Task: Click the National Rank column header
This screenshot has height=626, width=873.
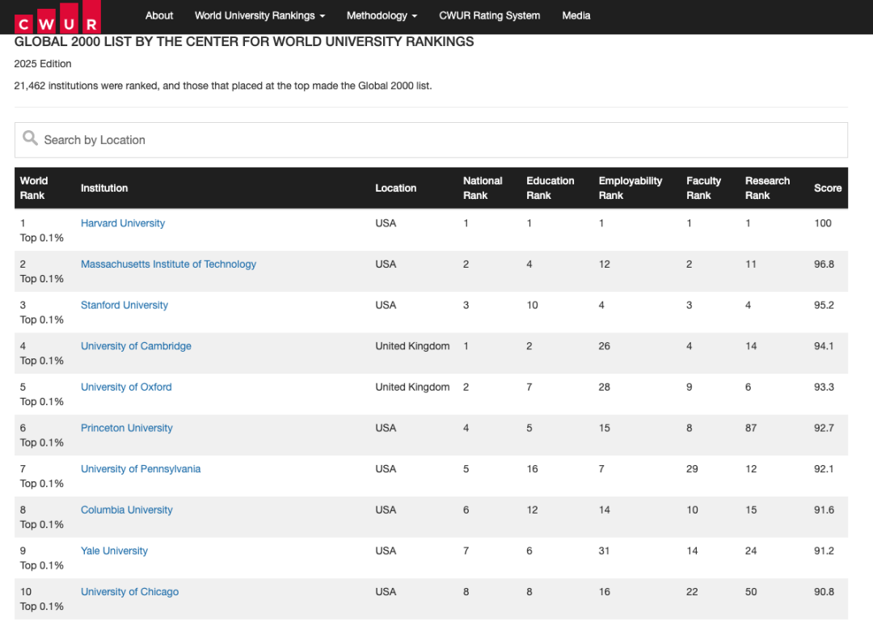Action: tap(482, 188)
